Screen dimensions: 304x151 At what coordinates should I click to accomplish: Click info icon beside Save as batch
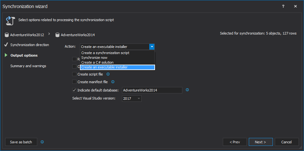coord(42,142)
